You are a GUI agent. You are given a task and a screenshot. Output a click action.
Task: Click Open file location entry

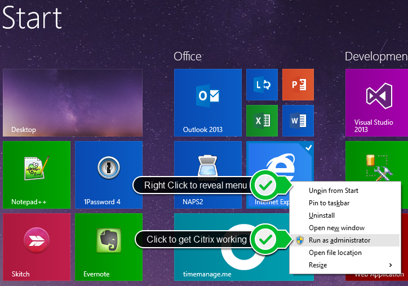[336, 253]
